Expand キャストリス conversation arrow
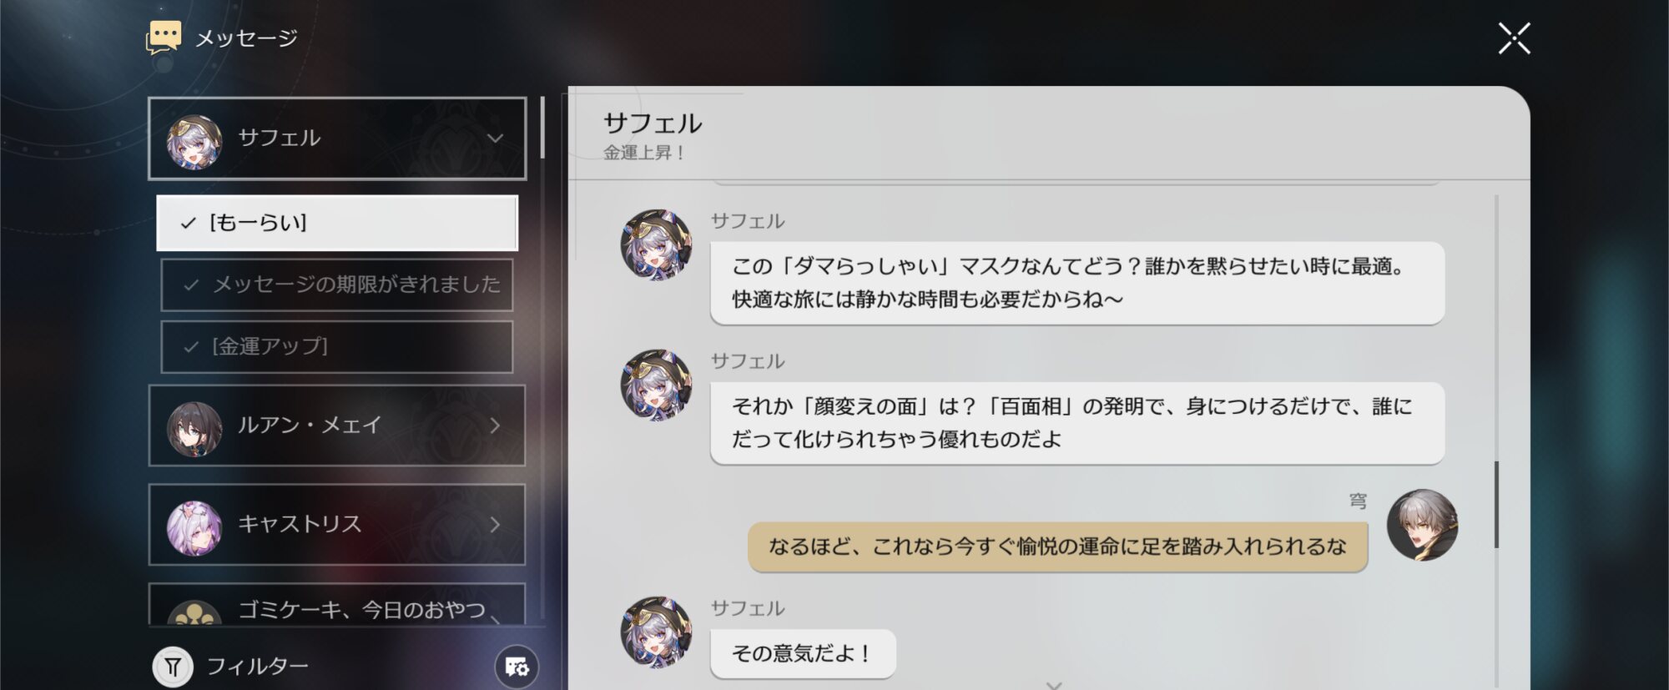 [495, 524]
